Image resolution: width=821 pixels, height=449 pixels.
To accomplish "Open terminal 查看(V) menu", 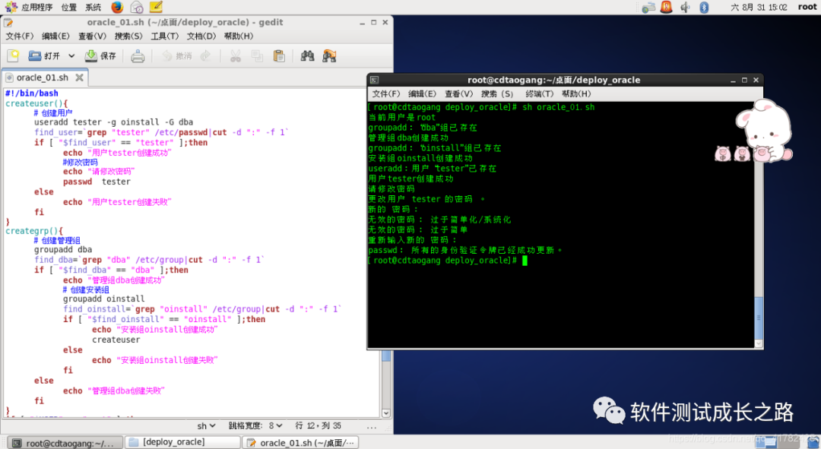I will click(458, 93).
